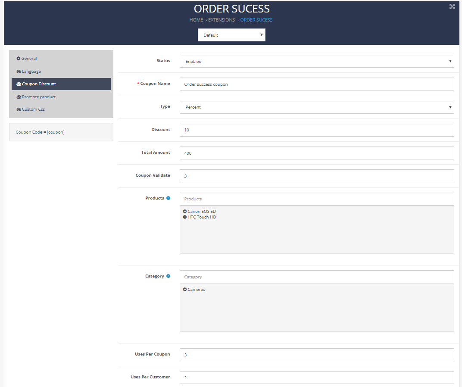Click the General gear icon in sidebar

click(x=19, y=58)
